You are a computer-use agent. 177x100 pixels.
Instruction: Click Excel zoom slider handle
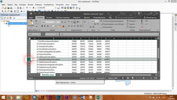tap(144, 78)
